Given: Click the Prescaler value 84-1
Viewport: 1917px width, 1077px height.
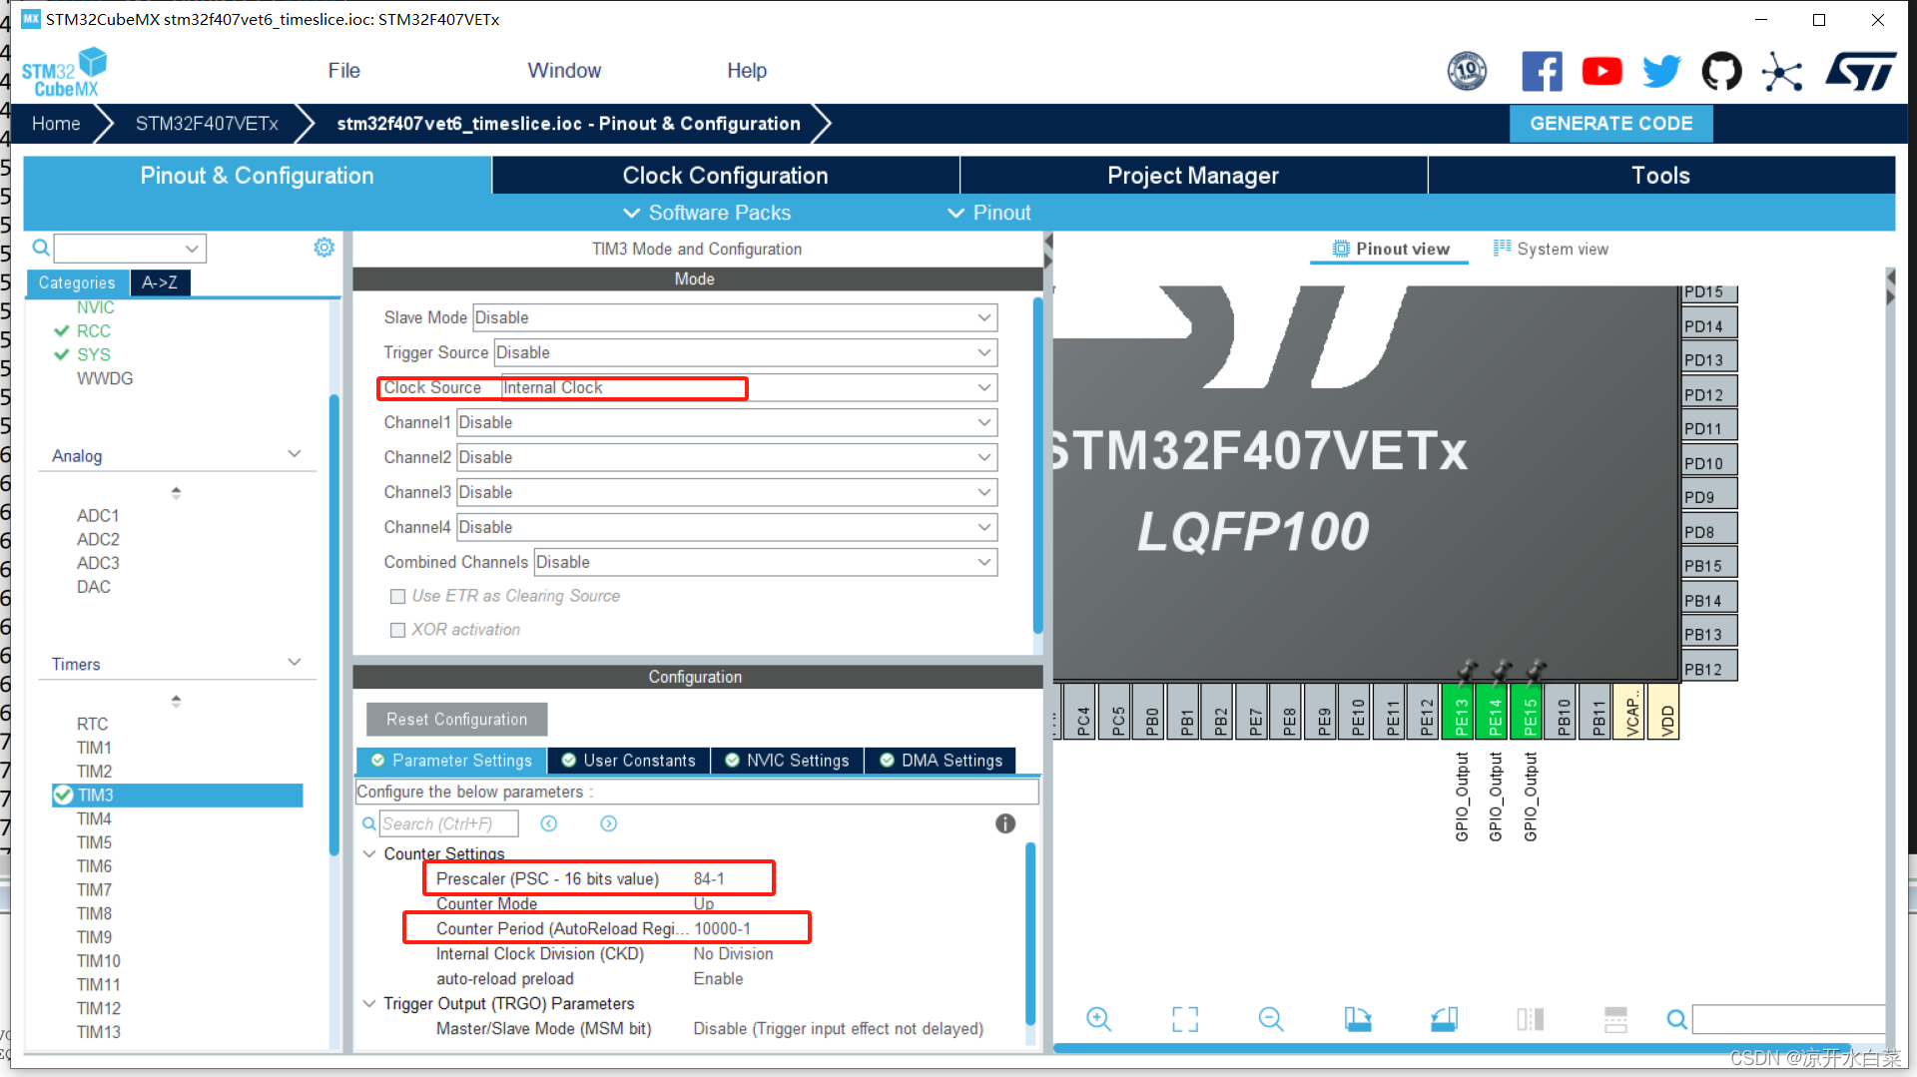Looking at the screenshot, I should point(709,878).
